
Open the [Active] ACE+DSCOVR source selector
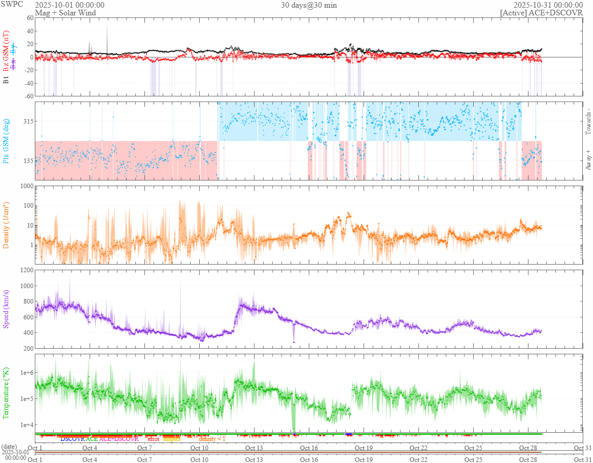[541, 13]
